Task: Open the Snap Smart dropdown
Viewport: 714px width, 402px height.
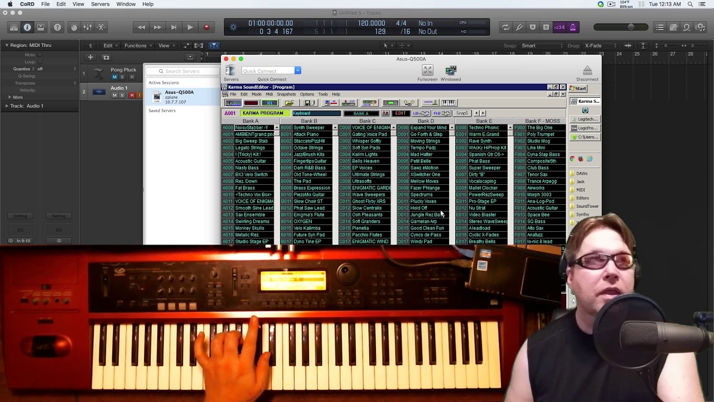Action: pyautogui.click(x=542, y=46)
